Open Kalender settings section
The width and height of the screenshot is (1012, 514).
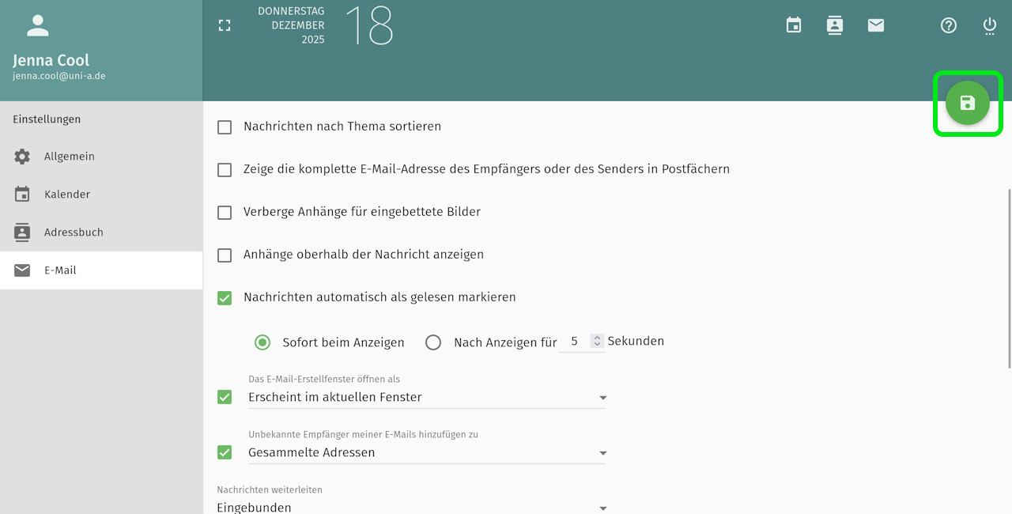(67, 195)
